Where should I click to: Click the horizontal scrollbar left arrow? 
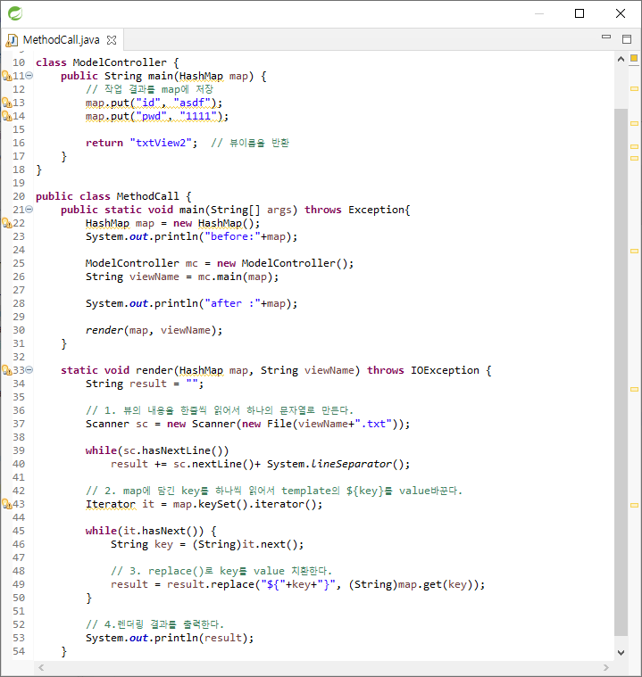point(41,667)
